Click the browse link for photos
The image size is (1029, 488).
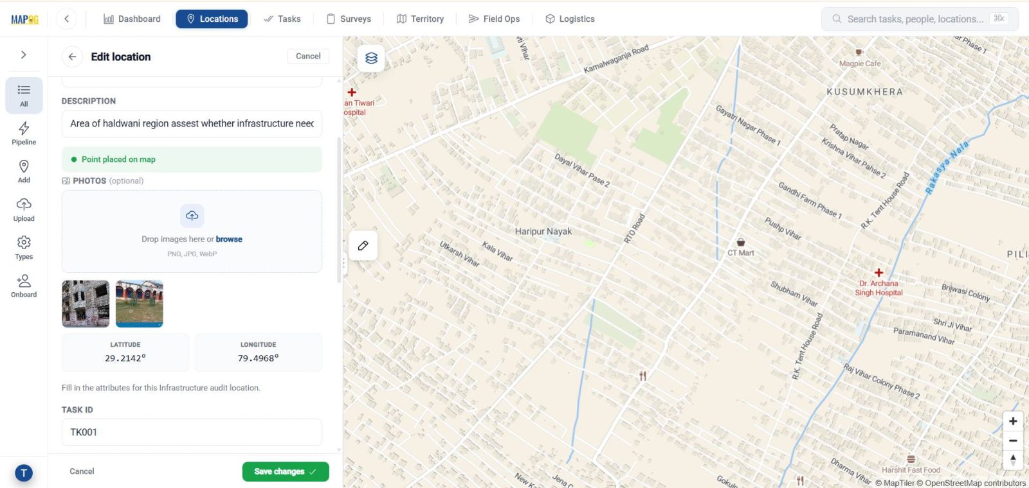pyautogui.click(x=229, y=239)
